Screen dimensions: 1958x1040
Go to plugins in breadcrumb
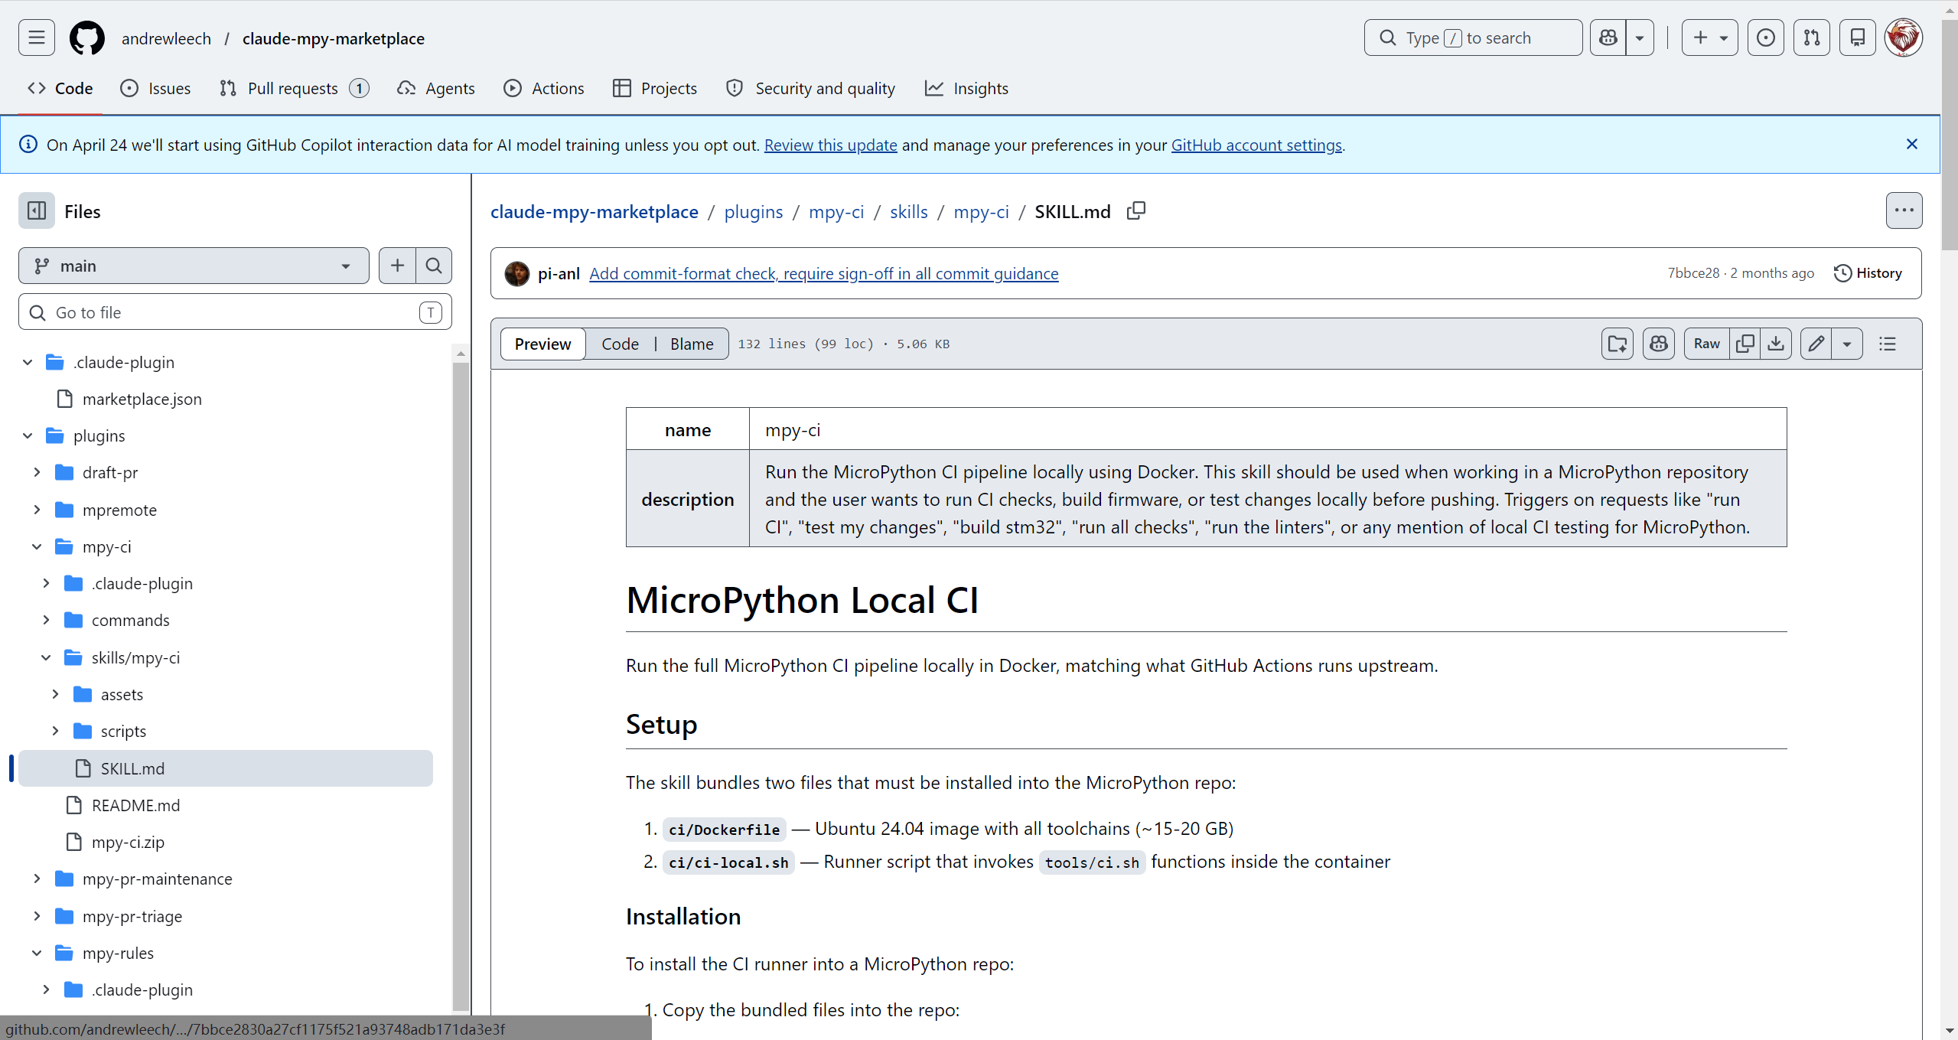click(754, 211)
